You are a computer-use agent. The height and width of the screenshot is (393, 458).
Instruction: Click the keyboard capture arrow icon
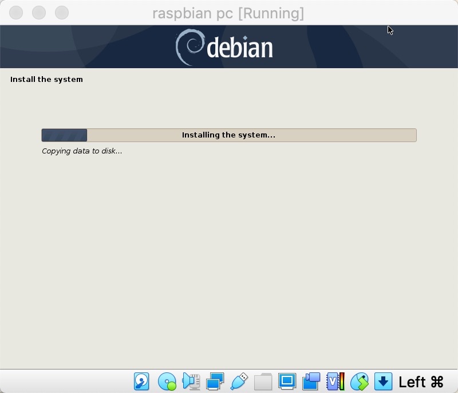[383, 382]
